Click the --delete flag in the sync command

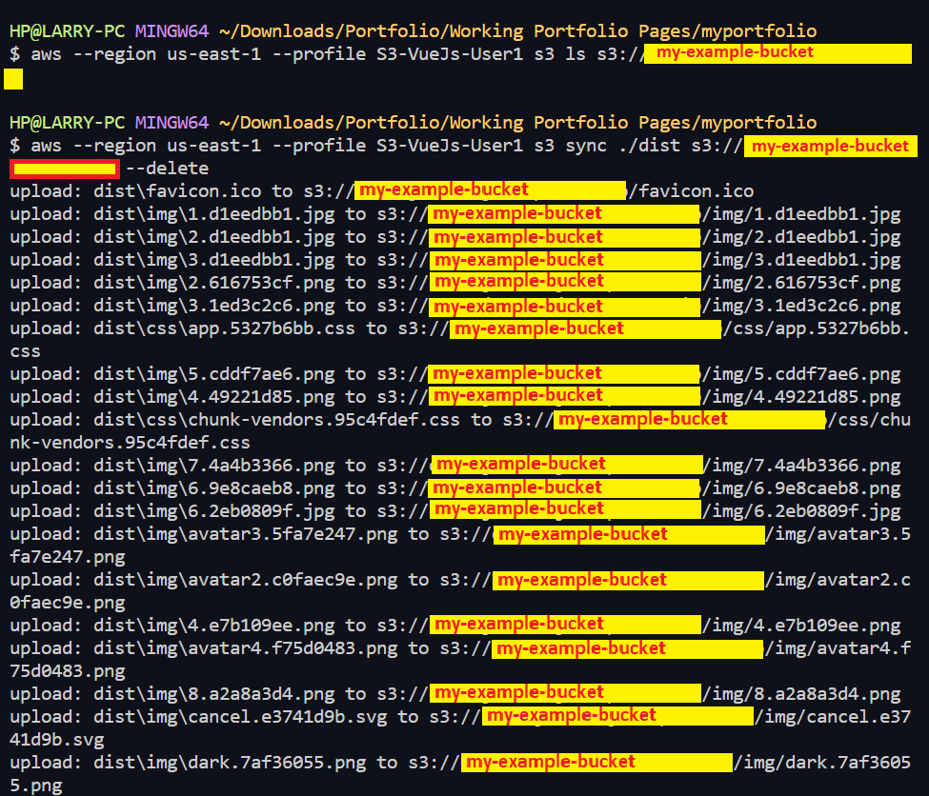[167, 169]
